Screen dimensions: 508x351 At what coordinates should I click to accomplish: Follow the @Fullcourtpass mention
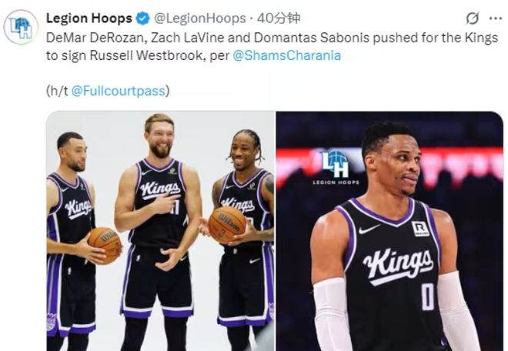coord(118,91)
